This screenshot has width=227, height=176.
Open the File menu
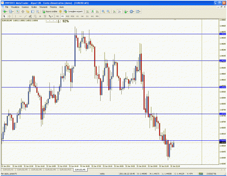point(7,7)
